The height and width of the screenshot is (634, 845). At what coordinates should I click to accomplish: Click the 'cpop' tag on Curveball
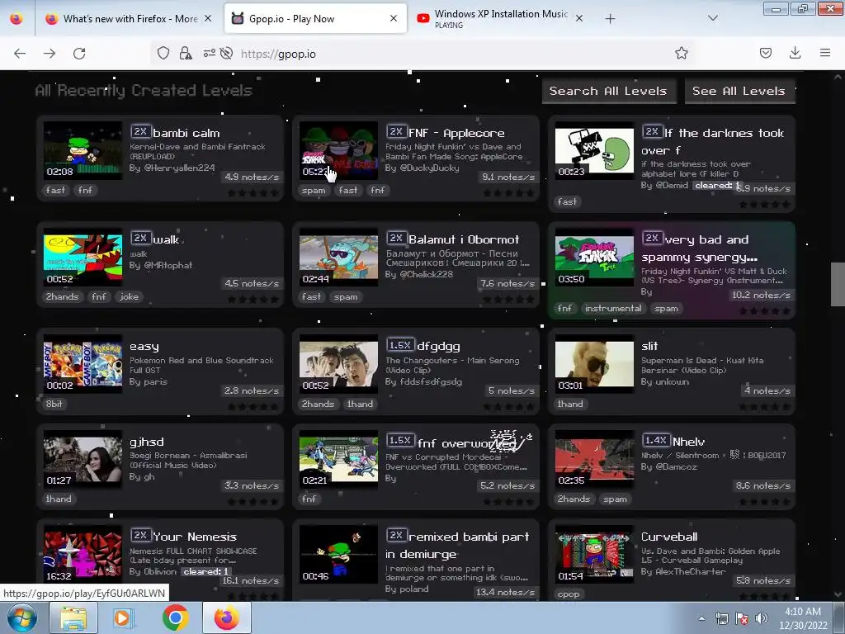[569, 594]
